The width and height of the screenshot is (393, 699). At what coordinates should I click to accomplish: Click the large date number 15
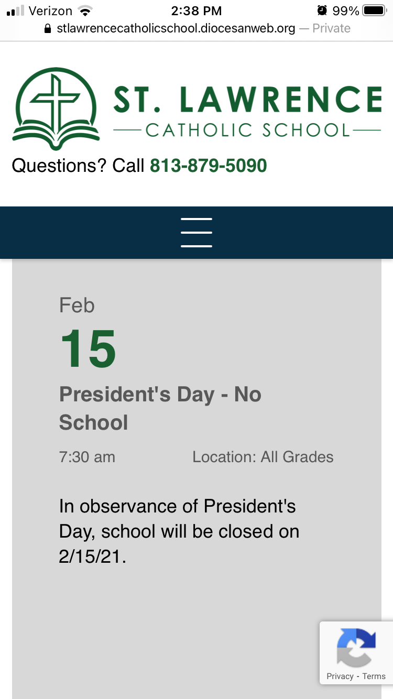88,349
